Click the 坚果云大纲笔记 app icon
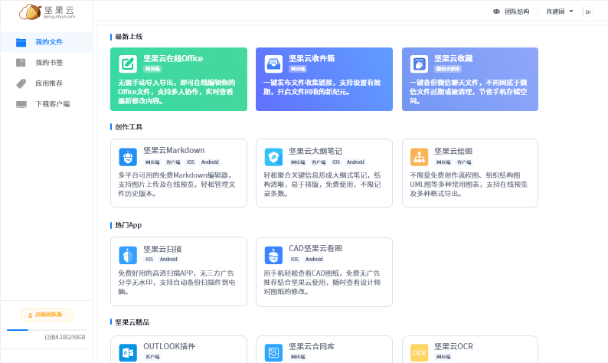 coord(273,157)
